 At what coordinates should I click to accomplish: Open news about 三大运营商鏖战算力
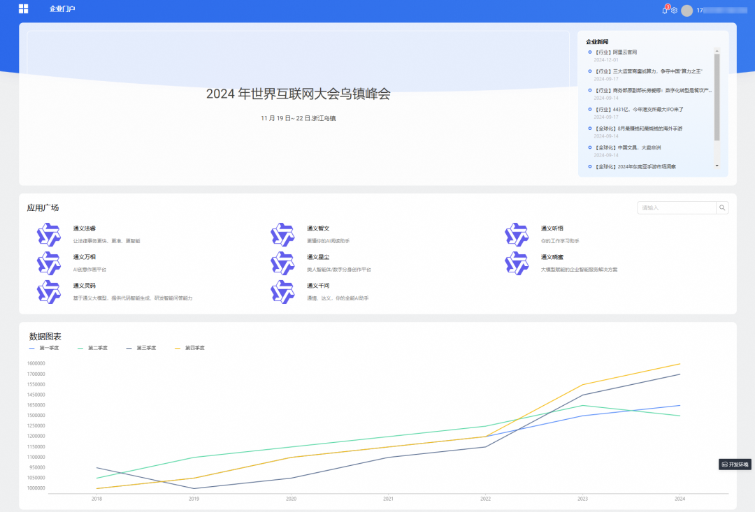(649, 71)
